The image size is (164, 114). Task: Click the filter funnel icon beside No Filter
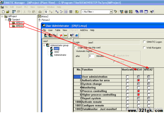pos(115,12)
